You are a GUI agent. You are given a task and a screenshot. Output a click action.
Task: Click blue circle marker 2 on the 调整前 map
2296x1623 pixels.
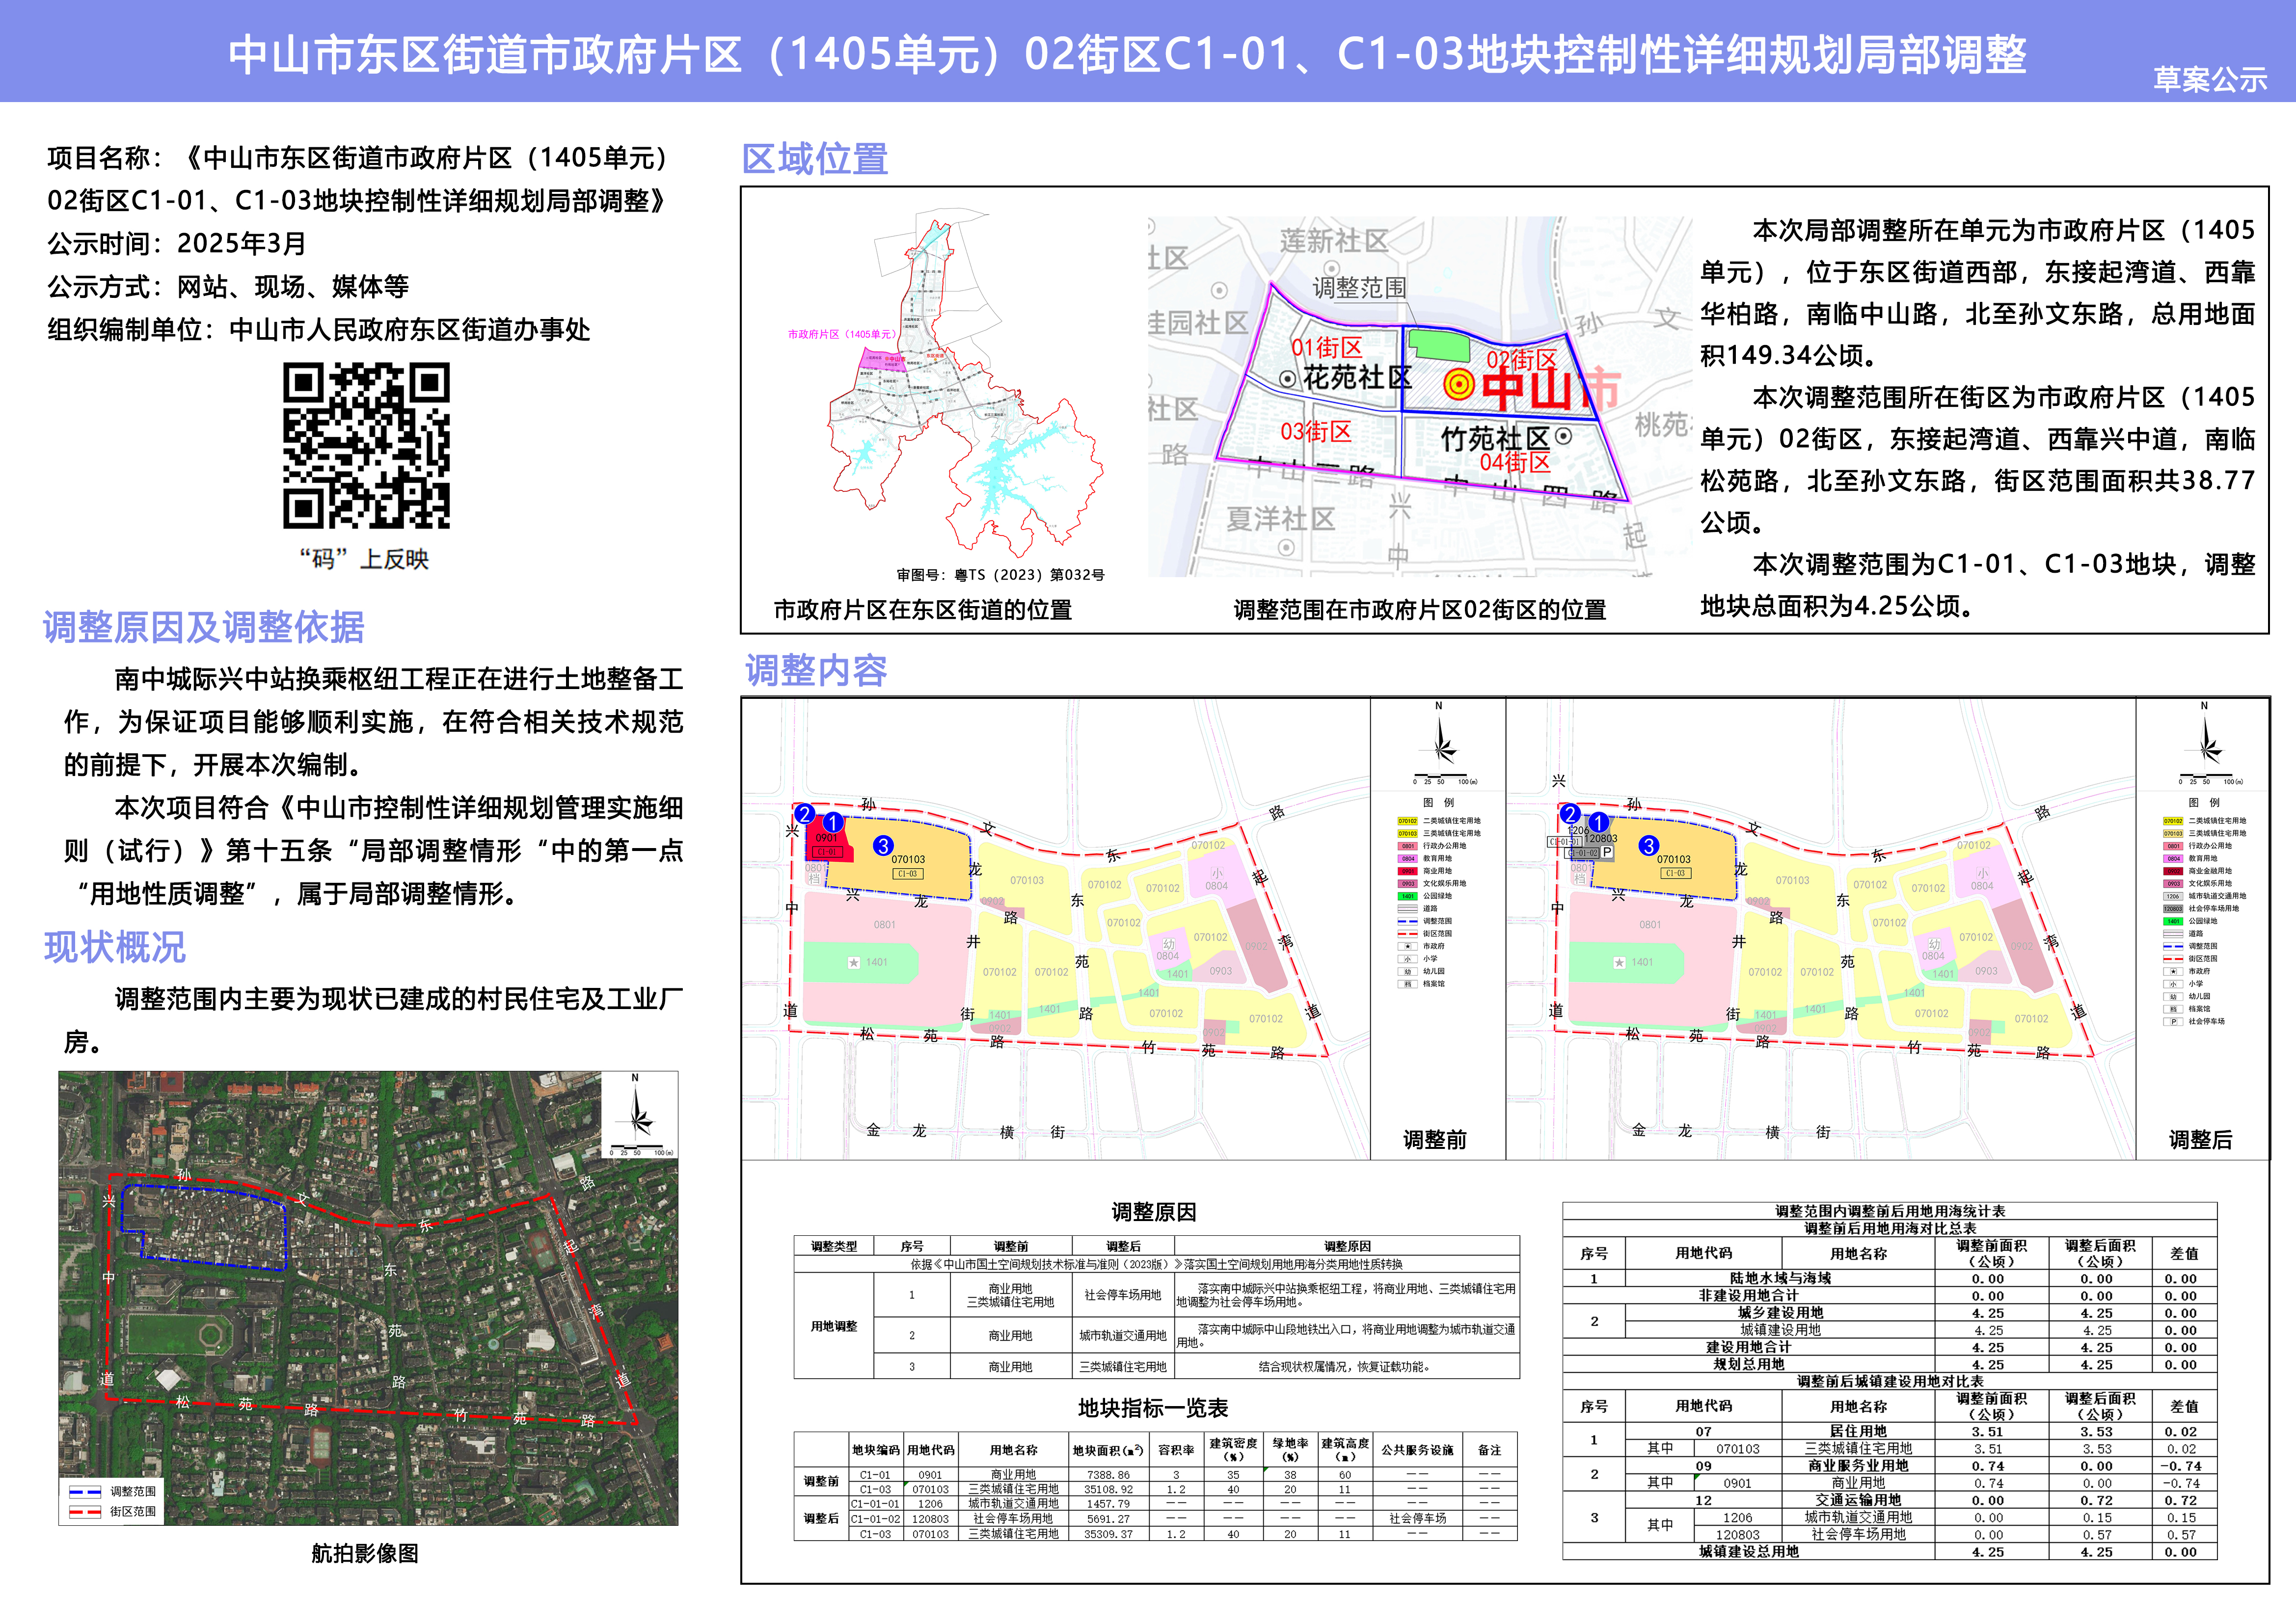pos(805,814)
